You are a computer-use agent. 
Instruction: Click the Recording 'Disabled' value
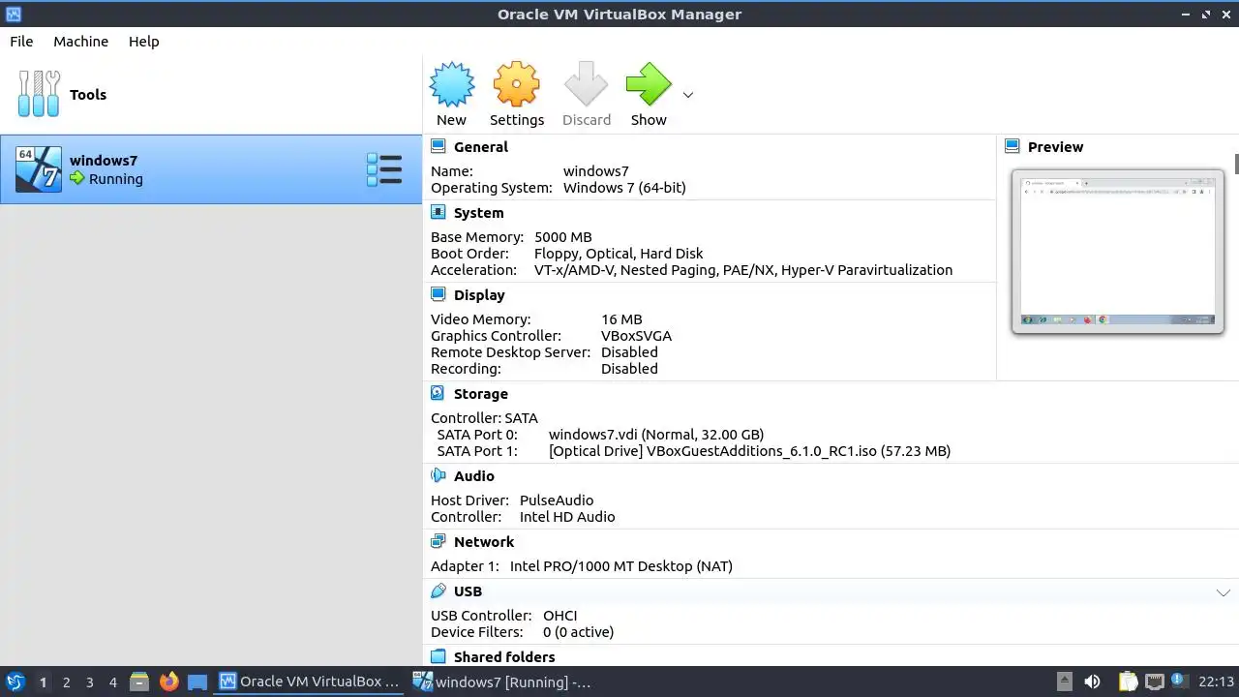[629, 369]
